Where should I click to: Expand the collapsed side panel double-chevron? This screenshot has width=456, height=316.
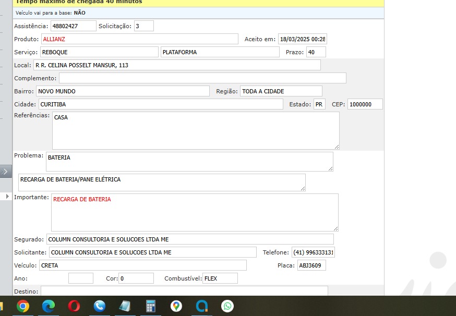click(6, 171)
